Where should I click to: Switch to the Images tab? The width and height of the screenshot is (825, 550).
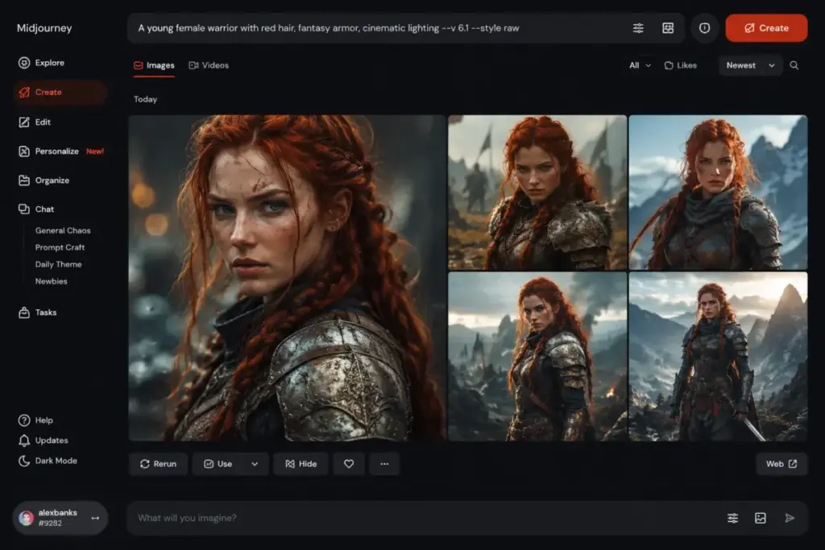154,66
